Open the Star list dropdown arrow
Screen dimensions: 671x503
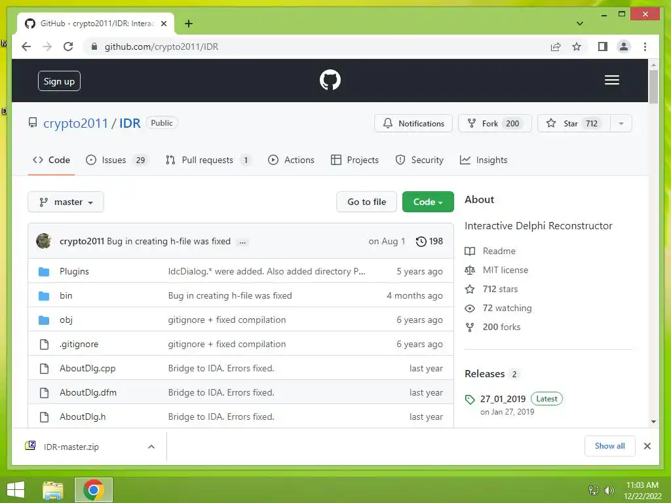coord(621,124)
